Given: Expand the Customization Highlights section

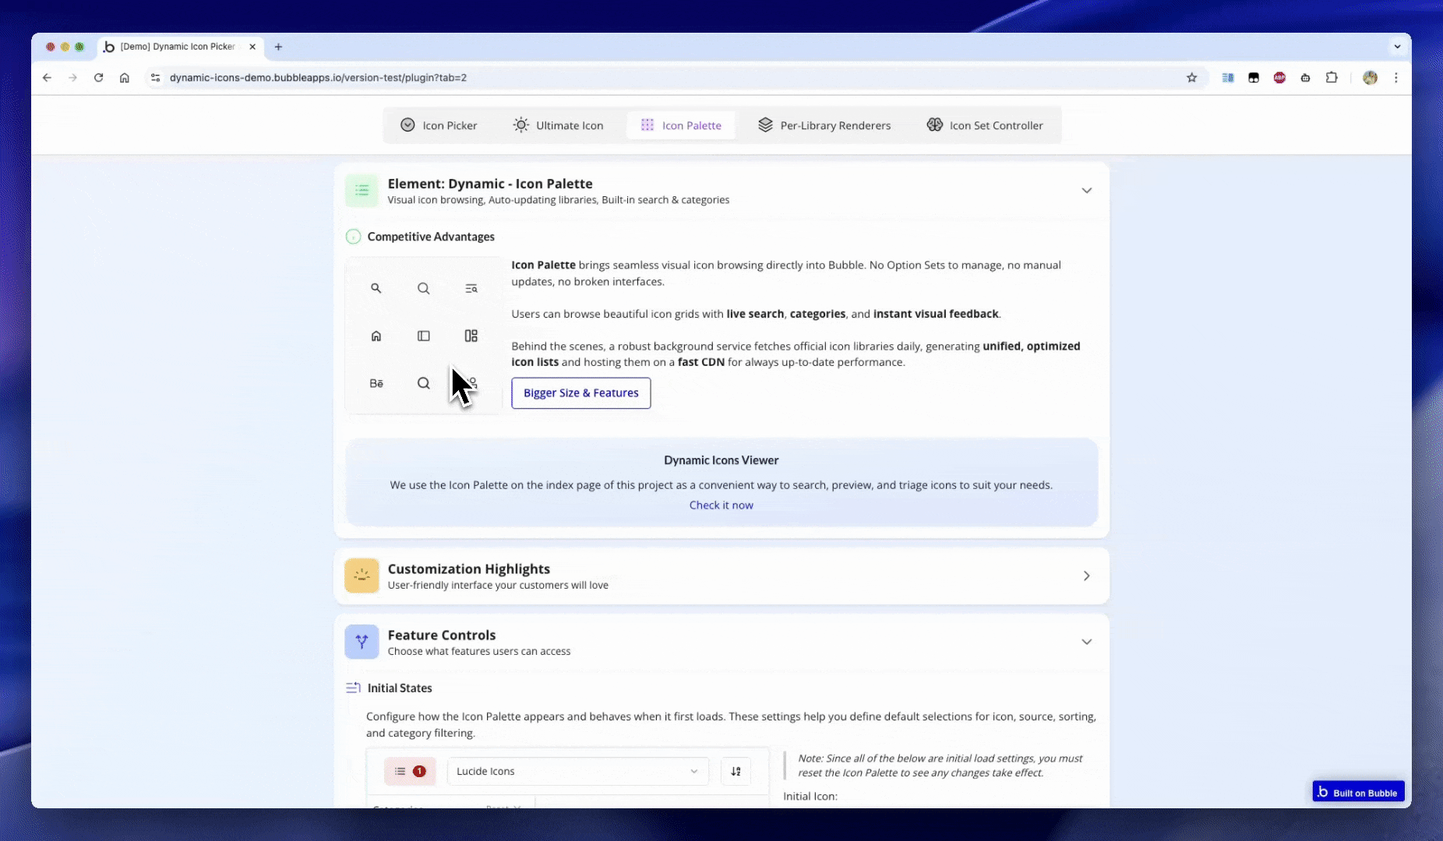Looking at the screenshot, I should pyautogui.click(x=1086, y=576).
